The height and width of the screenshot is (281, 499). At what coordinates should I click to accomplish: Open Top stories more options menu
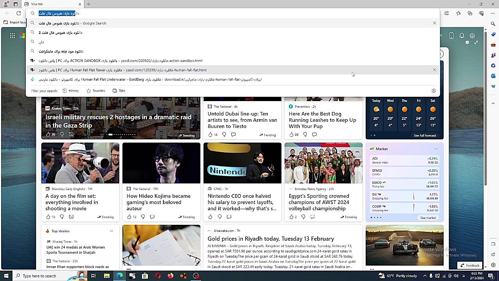coord(111,231)
